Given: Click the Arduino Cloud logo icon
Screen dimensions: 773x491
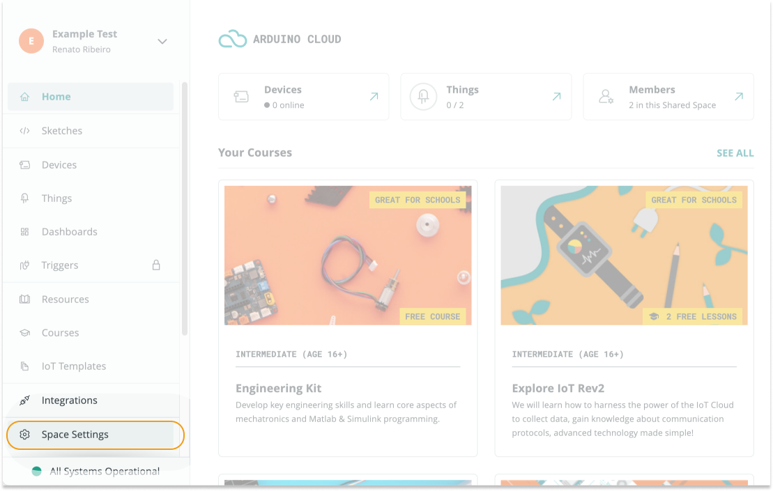Looking at the screenshot, I should click(x=232, y=40).
